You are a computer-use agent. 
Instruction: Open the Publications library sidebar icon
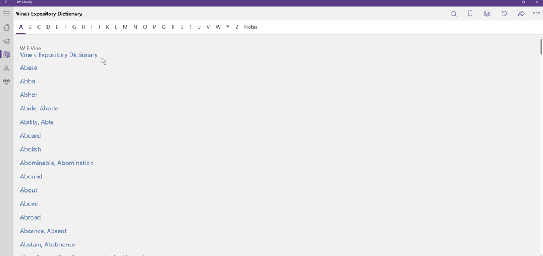point(6,54)
